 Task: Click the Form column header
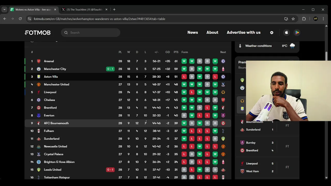[x=185, y=52]
